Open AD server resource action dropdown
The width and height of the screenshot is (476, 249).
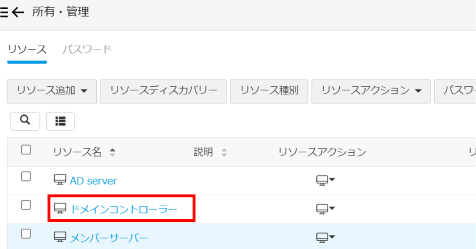325,180
